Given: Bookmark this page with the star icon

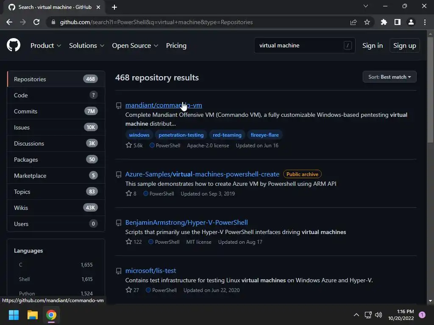Looking at the screenshot, I should 367,22.
